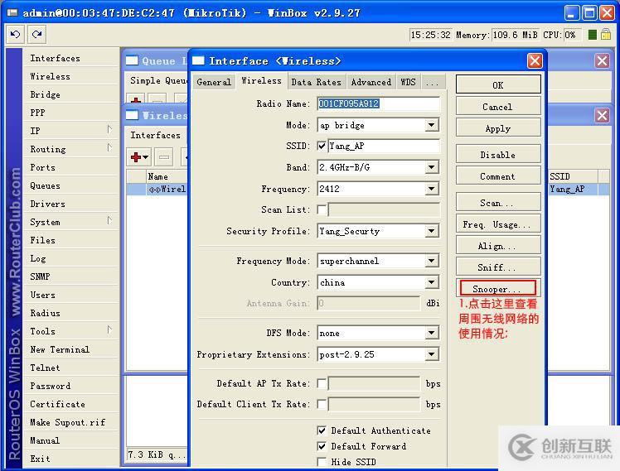Switch to the Wireless tab in dialog
This screenshot has width=620, height=471.
(x=261, y=81)
